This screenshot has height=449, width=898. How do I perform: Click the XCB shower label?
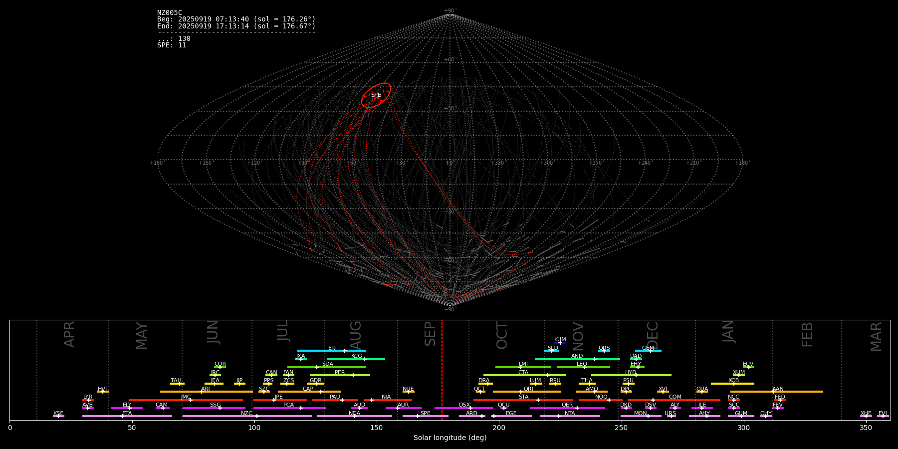[x=733, y=381]
